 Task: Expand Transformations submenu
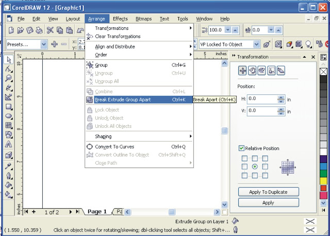(x=139, y=28)
